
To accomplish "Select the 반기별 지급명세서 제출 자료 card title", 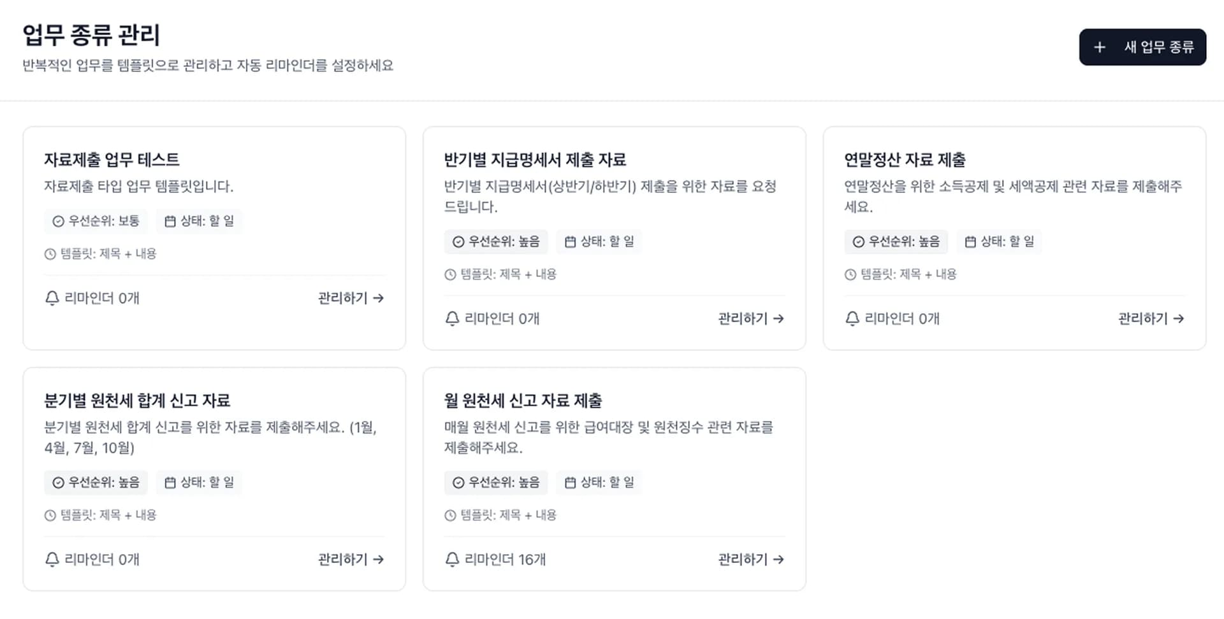I will 534,160.
